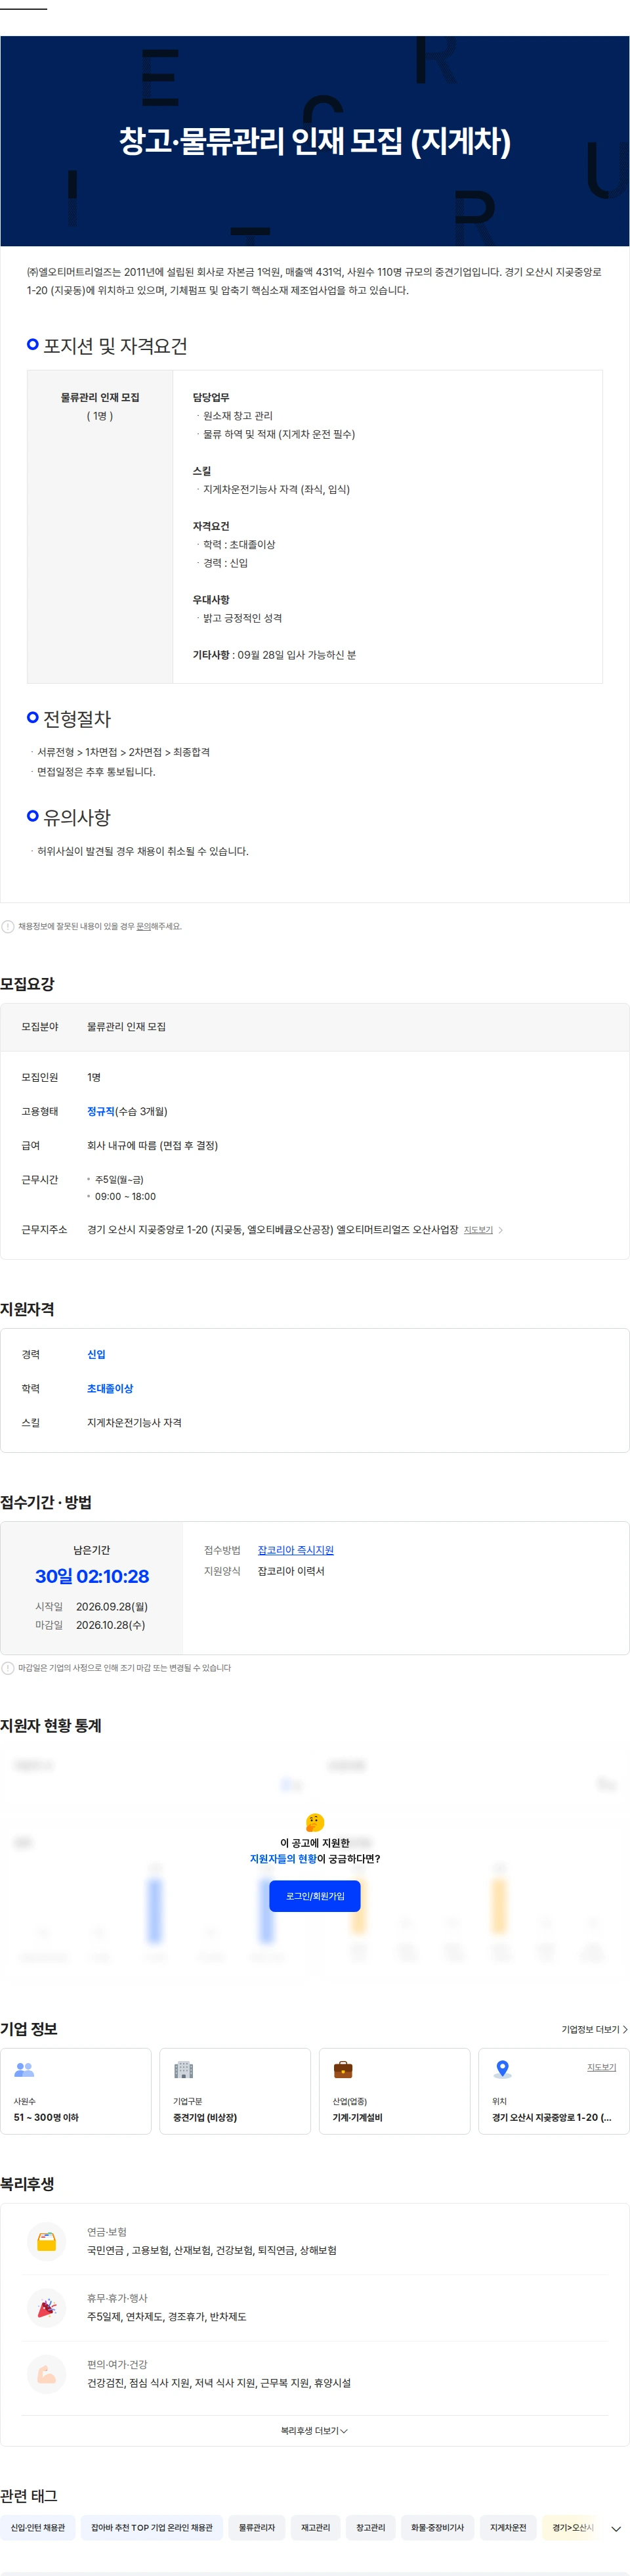The width and height of the screenshot is (630, 2576).
Task: Click the thinking emoji above login prompt
Action: pos(314,1822)
